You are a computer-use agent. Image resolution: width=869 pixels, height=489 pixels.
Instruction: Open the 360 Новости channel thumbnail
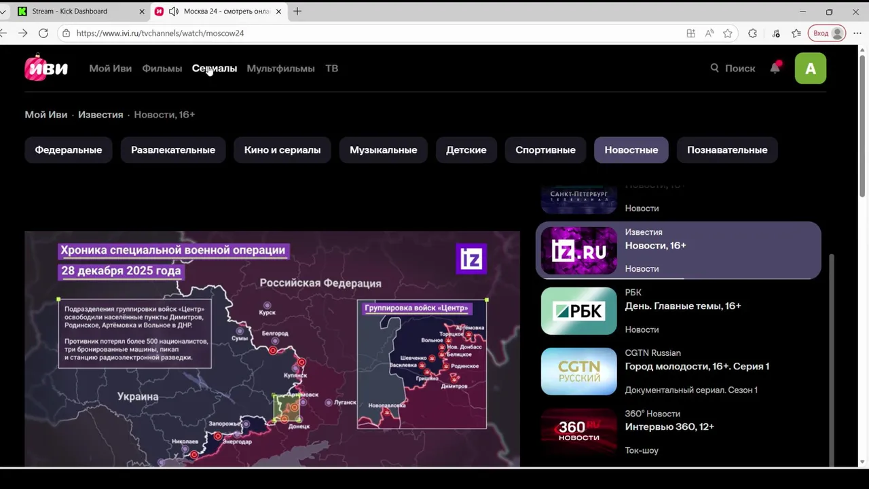(579, 432)
